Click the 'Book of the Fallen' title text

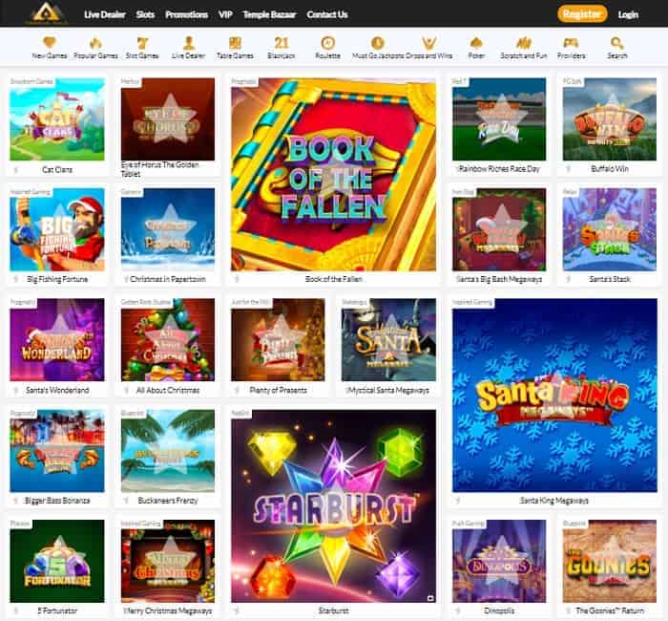334,279
